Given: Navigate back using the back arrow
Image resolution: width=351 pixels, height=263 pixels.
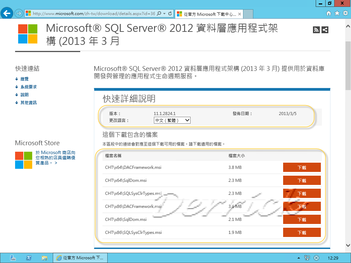Looking at the screenshot, I should (x=6, y=13).
